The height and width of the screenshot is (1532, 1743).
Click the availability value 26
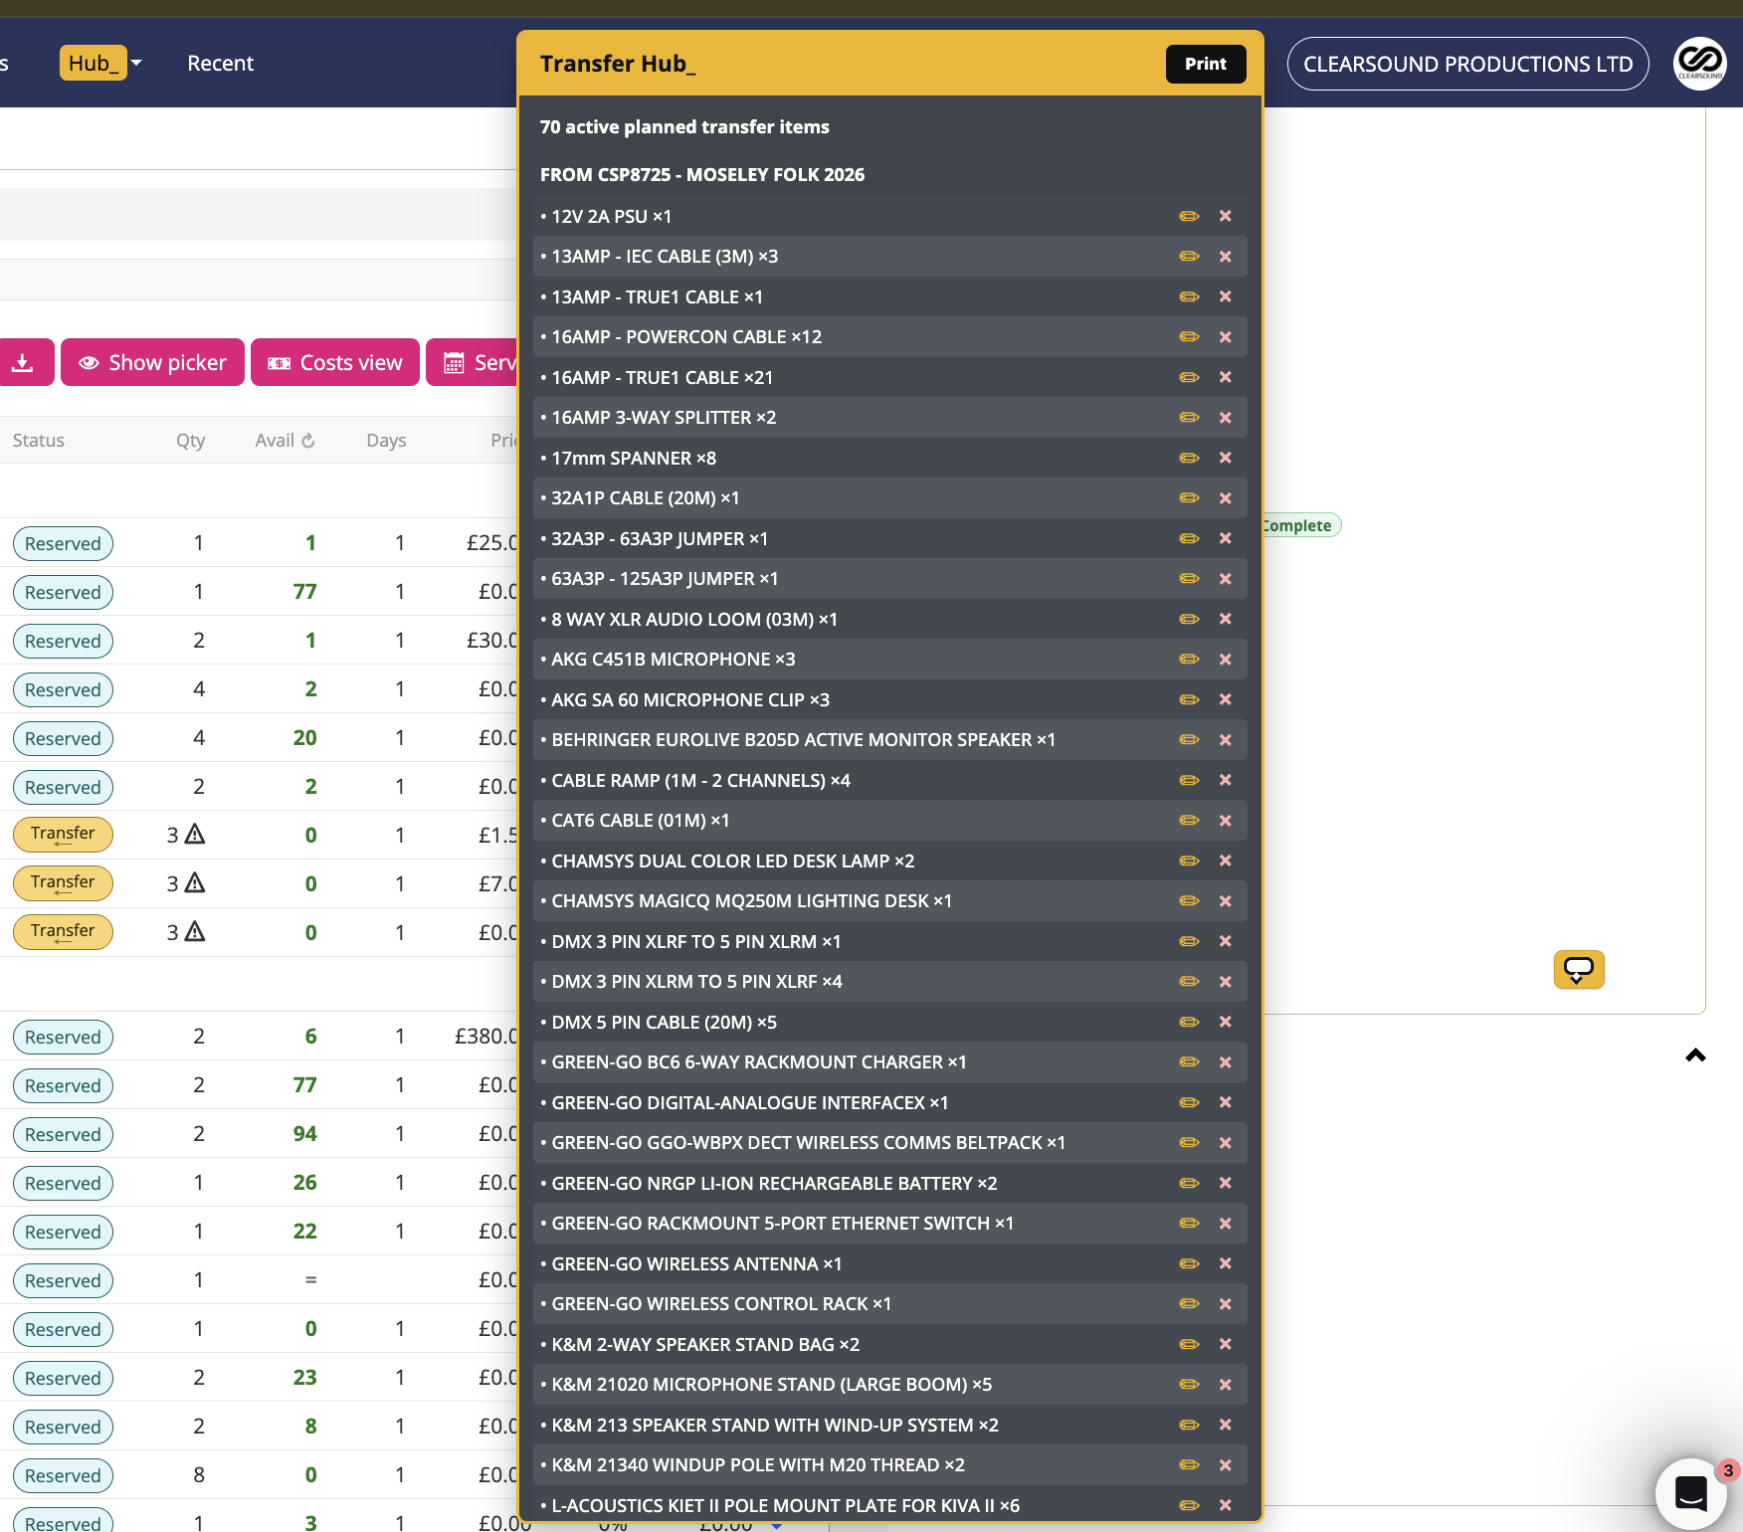point(304,1183)
